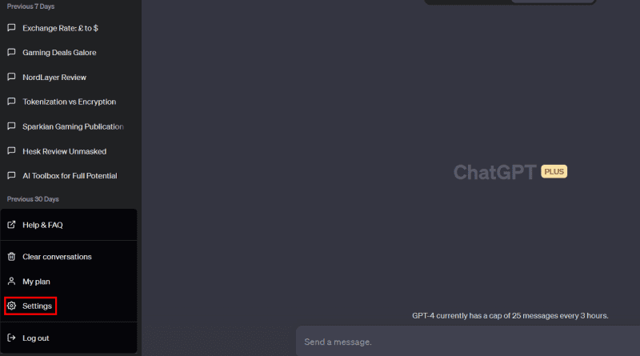Open the Sparkian Gaming Publication chat
The height and width of the screenshot is (356, 640).
pyautogui.click(x=69, y=126)
